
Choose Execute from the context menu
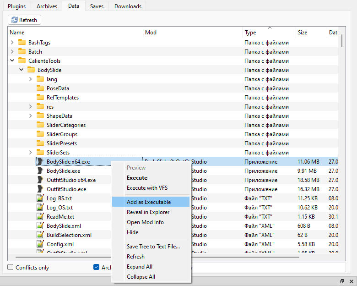coord(151,178)
